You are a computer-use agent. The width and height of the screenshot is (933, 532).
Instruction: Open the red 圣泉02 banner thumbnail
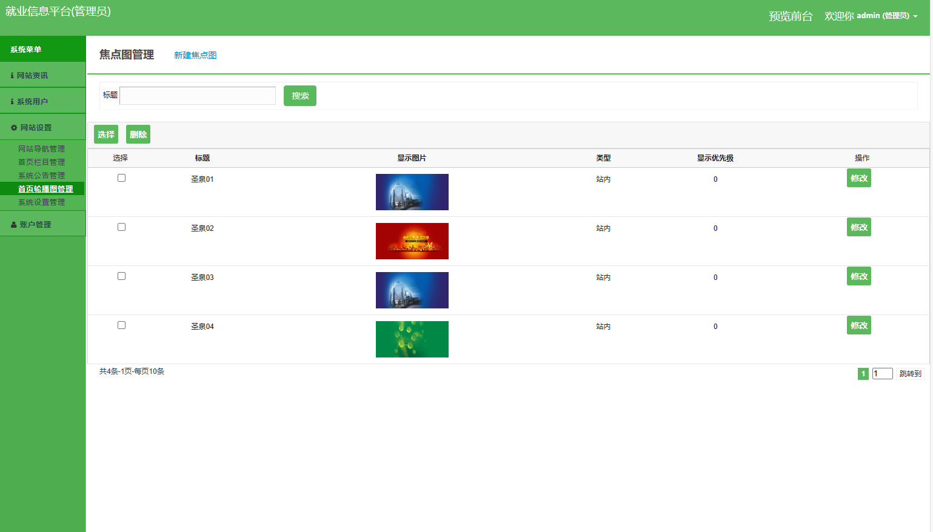pos(412,241)
